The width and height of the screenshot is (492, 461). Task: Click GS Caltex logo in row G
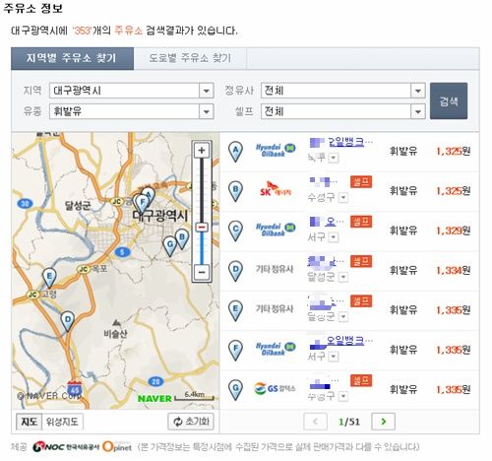point(275,389)
